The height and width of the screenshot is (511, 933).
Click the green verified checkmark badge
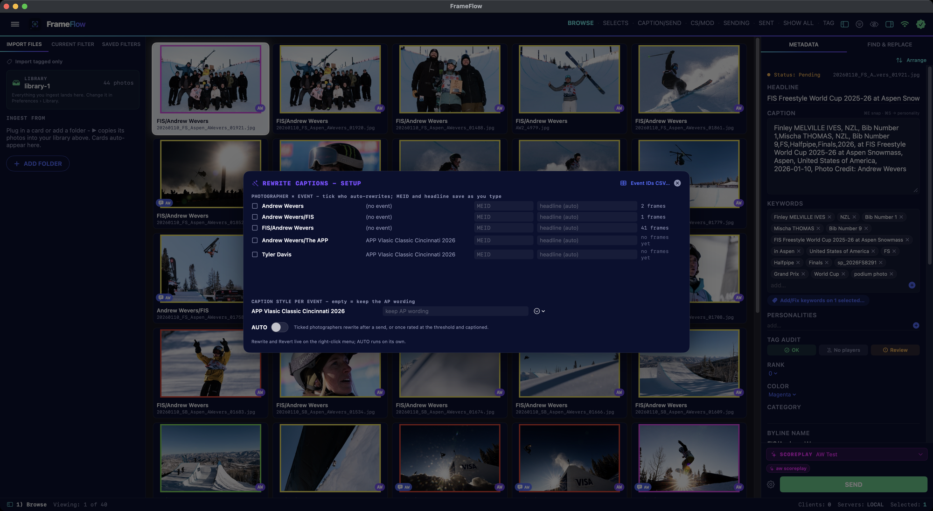click(x=920, y=24)
